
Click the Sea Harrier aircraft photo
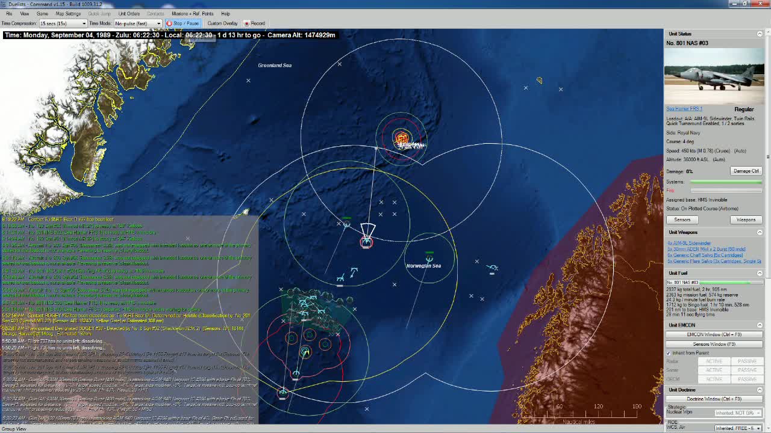coord(714,76)
